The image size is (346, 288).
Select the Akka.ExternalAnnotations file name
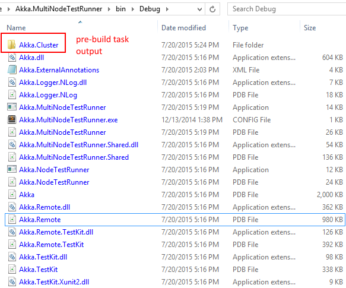tap(59, 70)
